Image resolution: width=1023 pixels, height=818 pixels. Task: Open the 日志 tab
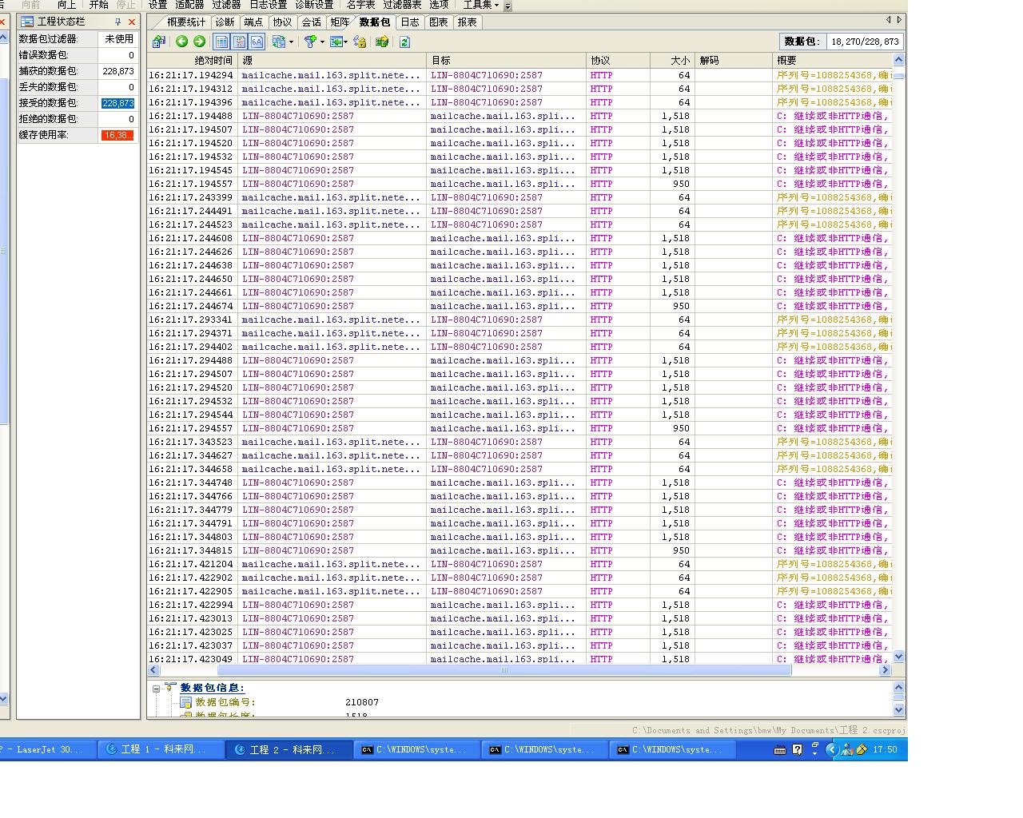[409, 22]
